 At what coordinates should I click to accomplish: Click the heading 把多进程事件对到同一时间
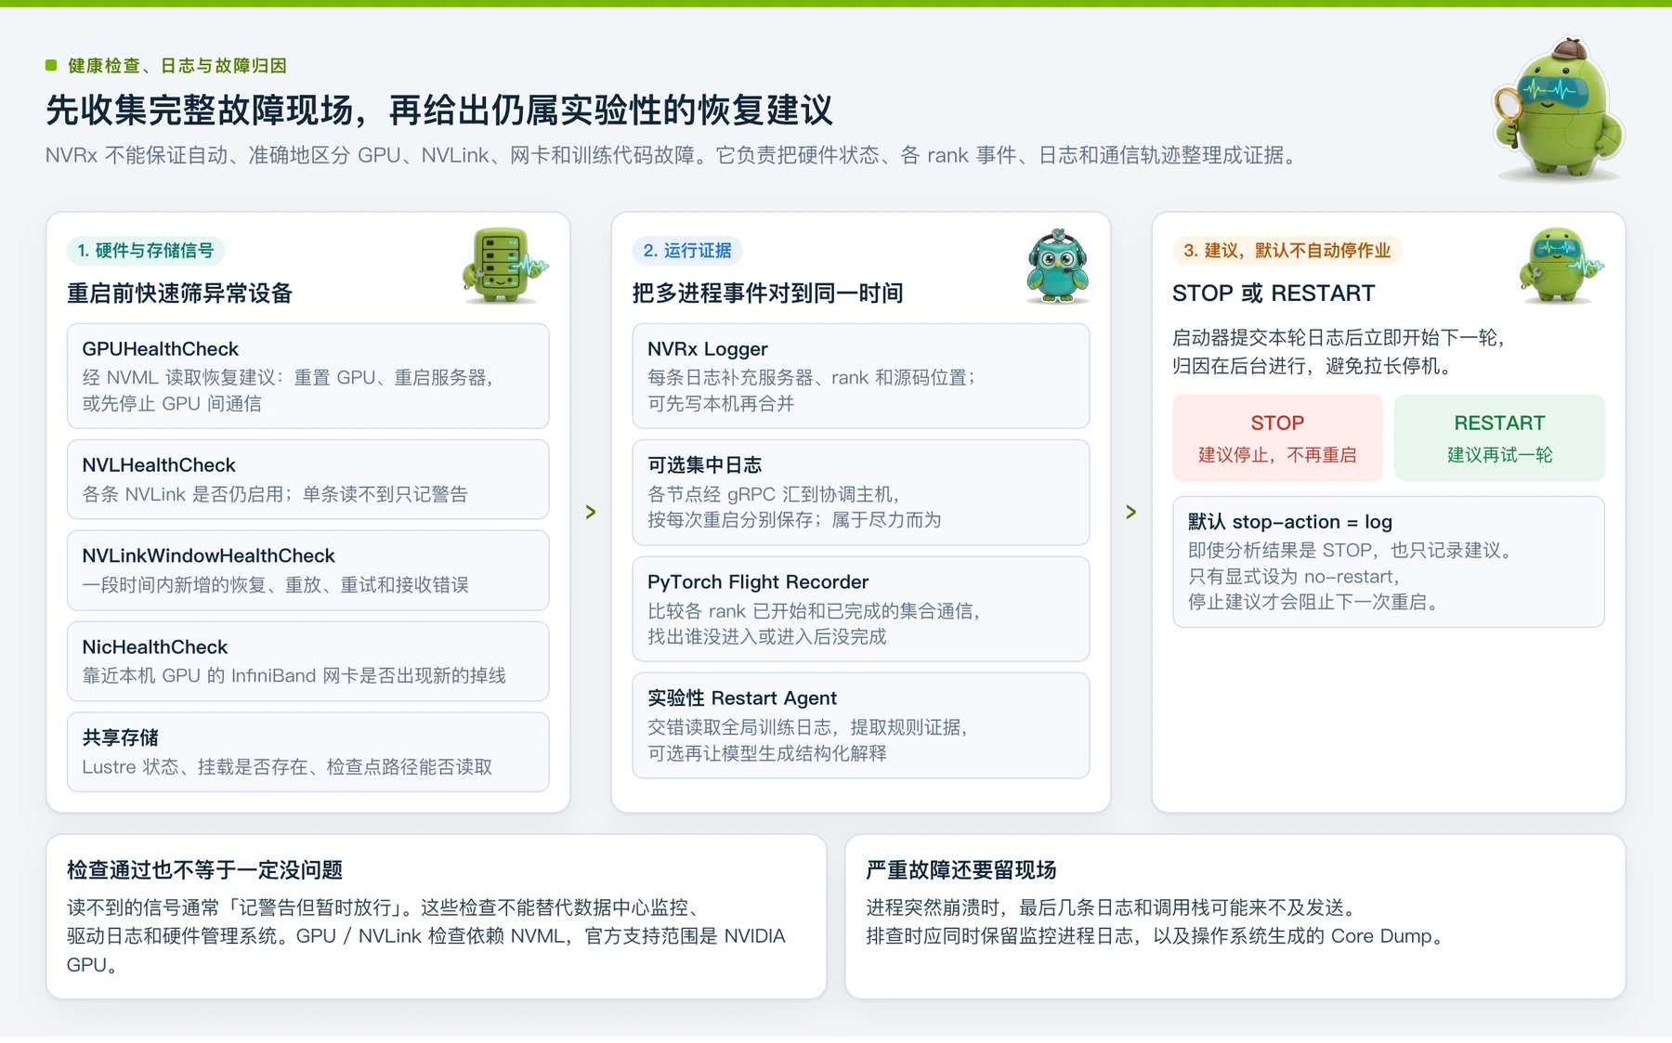768,293
